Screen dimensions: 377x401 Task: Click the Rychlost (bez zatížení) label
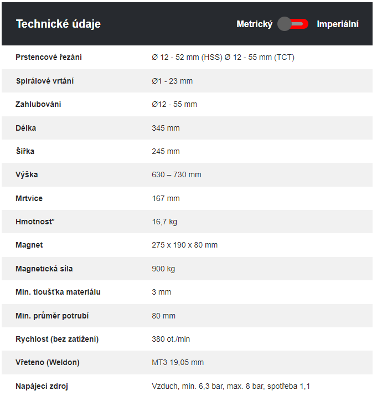click(57, 339)
